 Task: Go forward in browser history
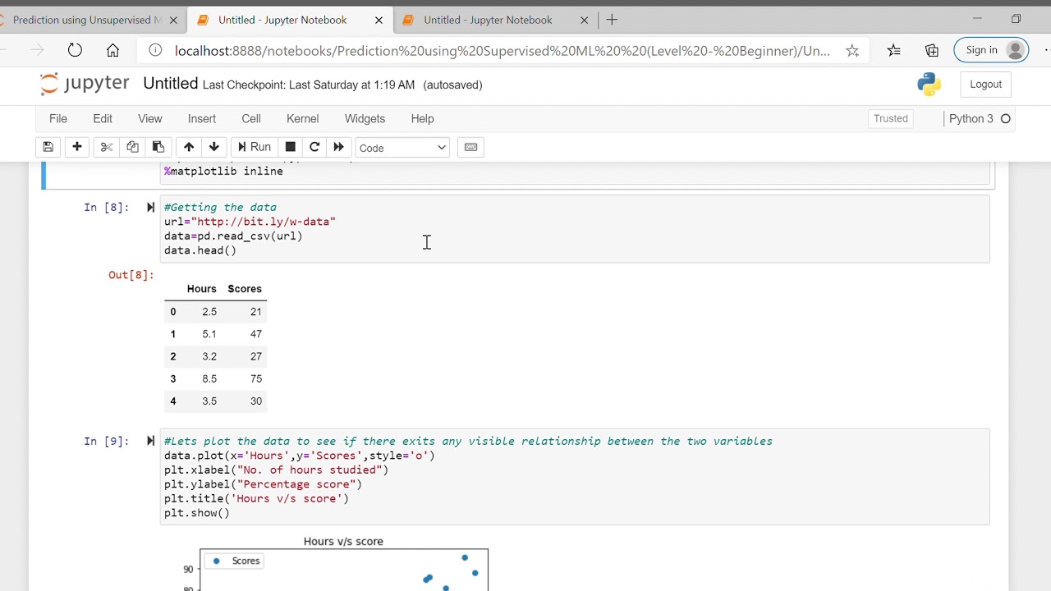point(37,51)
